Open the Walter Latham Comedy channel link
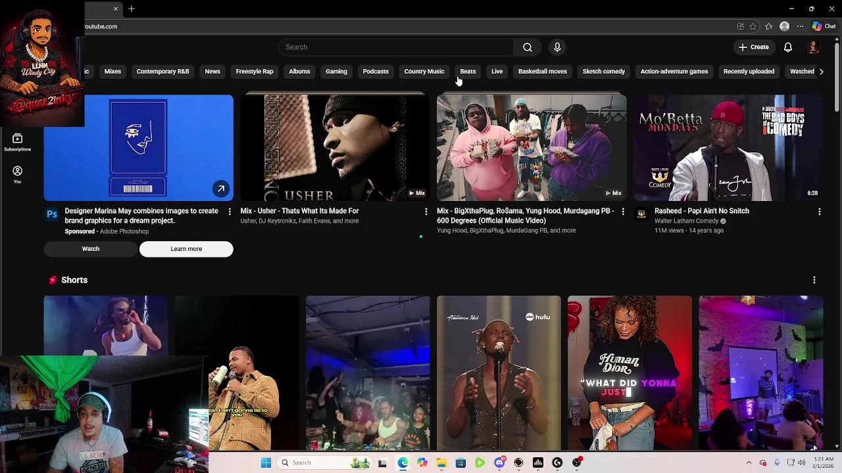This screenshot has height=473, width=842. [x=686, y=221]
